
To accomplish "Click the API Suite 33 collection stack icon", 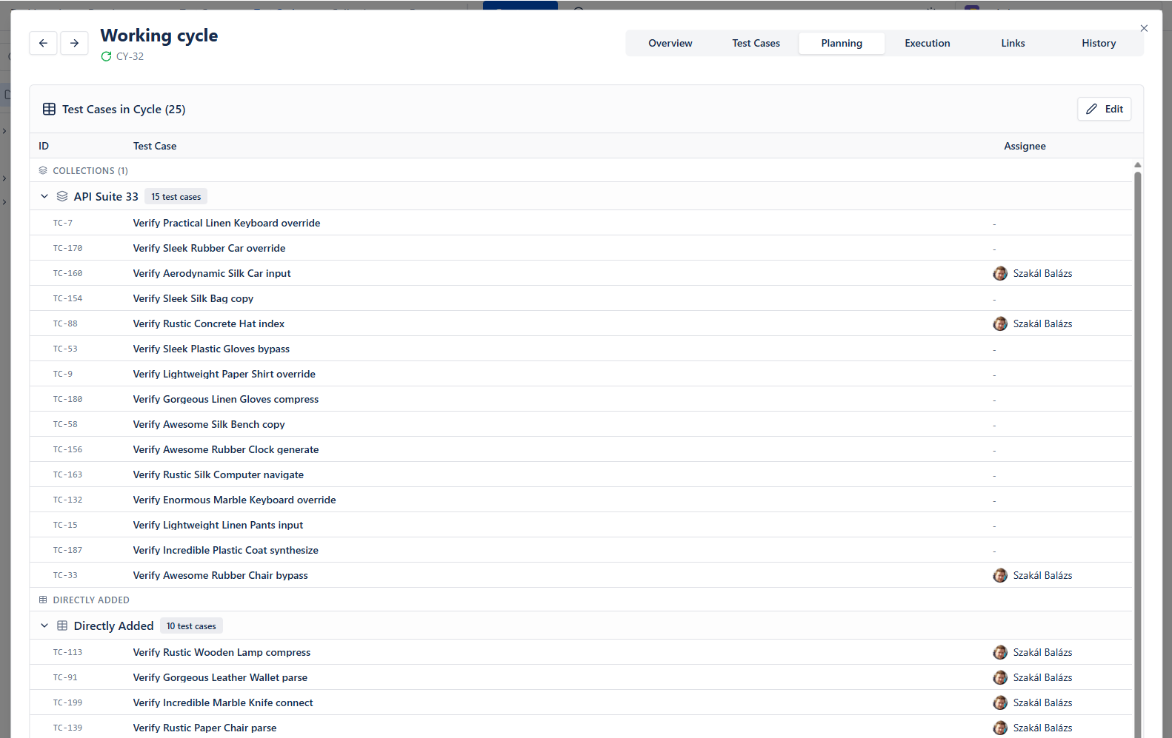I will [x=62, y=196].
